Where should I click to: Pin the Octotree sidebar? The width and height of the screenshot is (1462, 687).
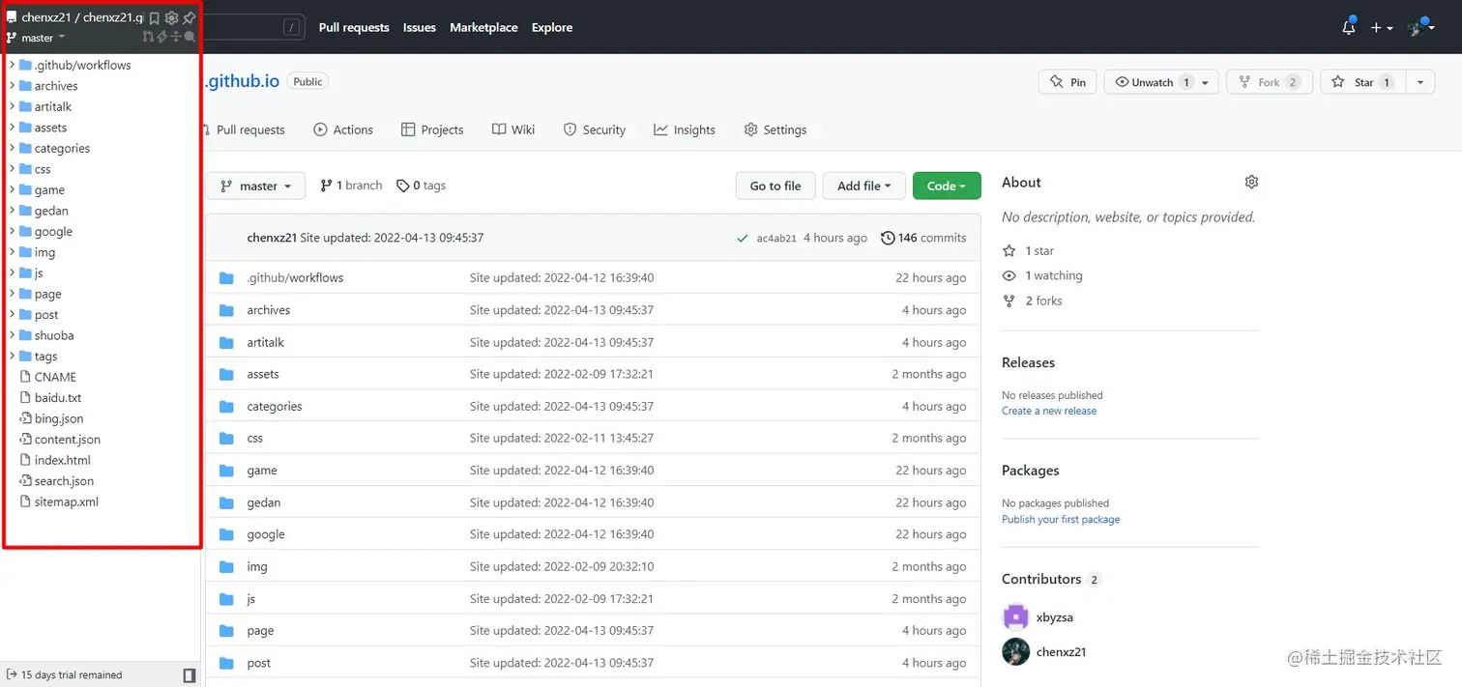(189, 17)
